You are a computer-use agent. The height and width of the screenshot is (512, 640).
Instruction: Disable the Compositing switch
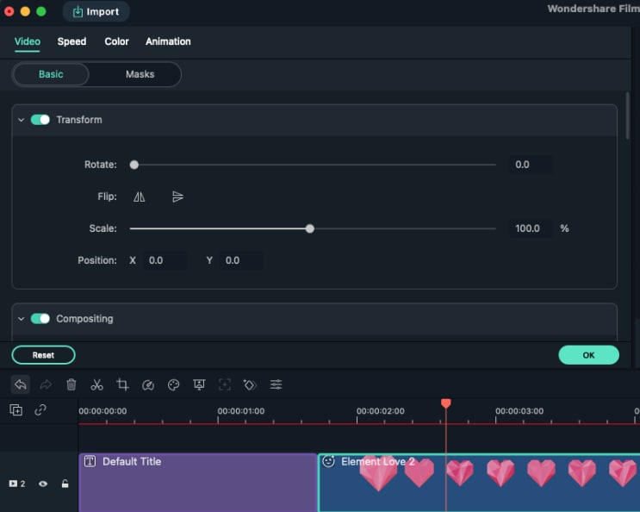[x=40, y=318]
